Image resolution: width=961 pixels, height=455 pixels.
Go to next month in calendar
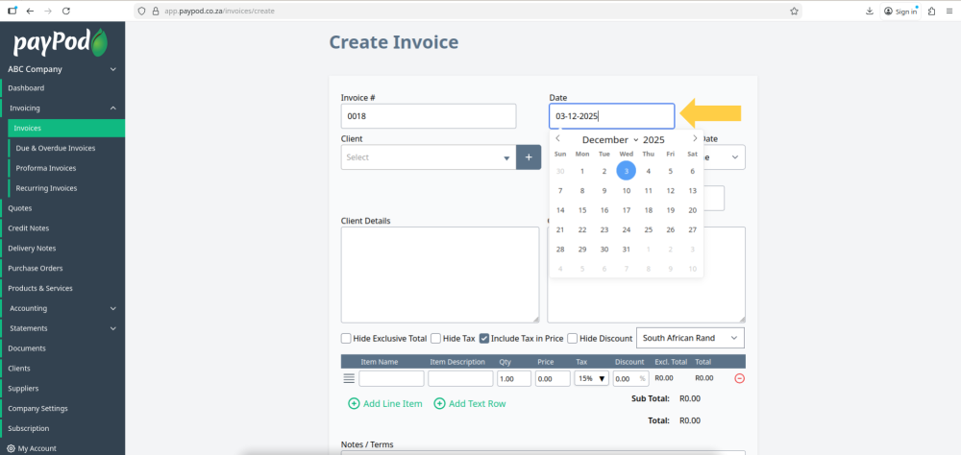(695, 138)
